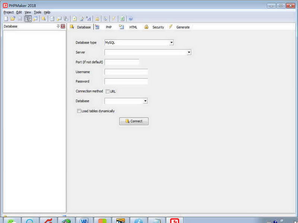Click the toolbar icon right of the tree-list toggle

[x=35, y=19]
